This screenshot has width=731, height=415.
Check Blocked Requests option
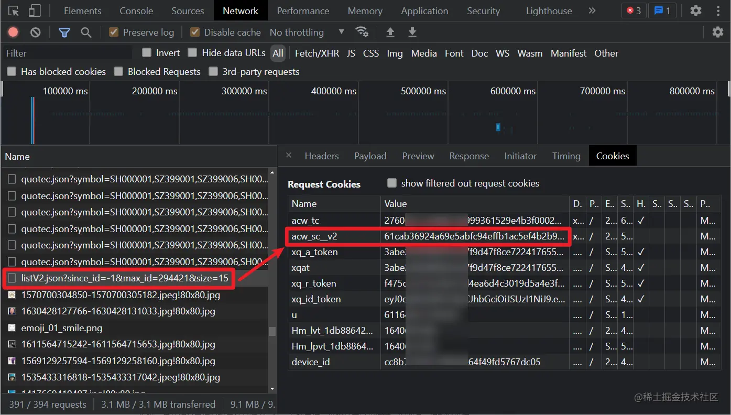tap(118, 71)
